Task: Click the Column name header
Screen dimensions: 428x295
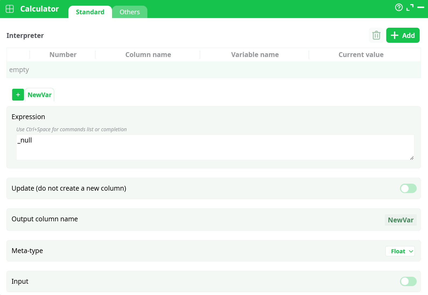Action: (x=148, y=55)
